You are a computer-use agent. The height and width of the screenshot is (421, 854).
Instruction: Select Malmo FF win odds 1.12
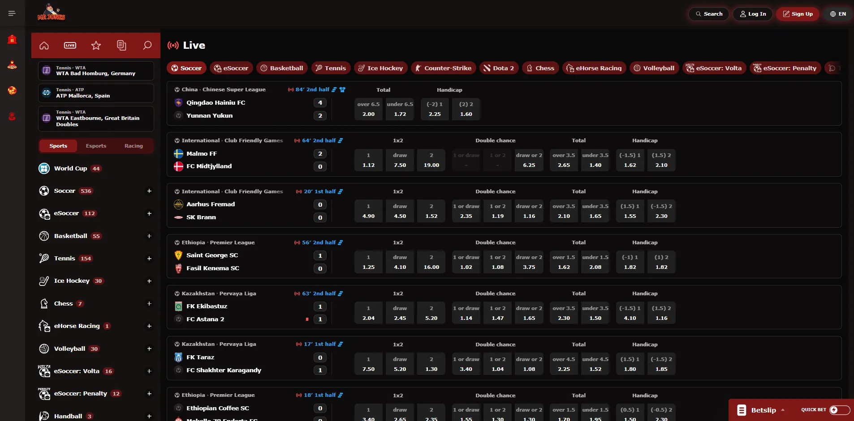[368, 160]
